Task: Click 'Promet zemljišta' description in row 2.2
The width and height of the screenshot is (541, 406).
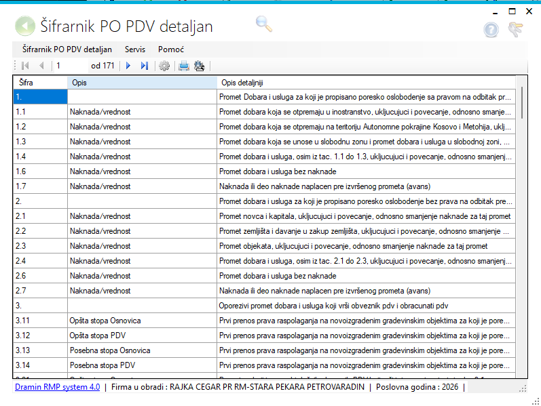Action: click(x=364, y=231)
